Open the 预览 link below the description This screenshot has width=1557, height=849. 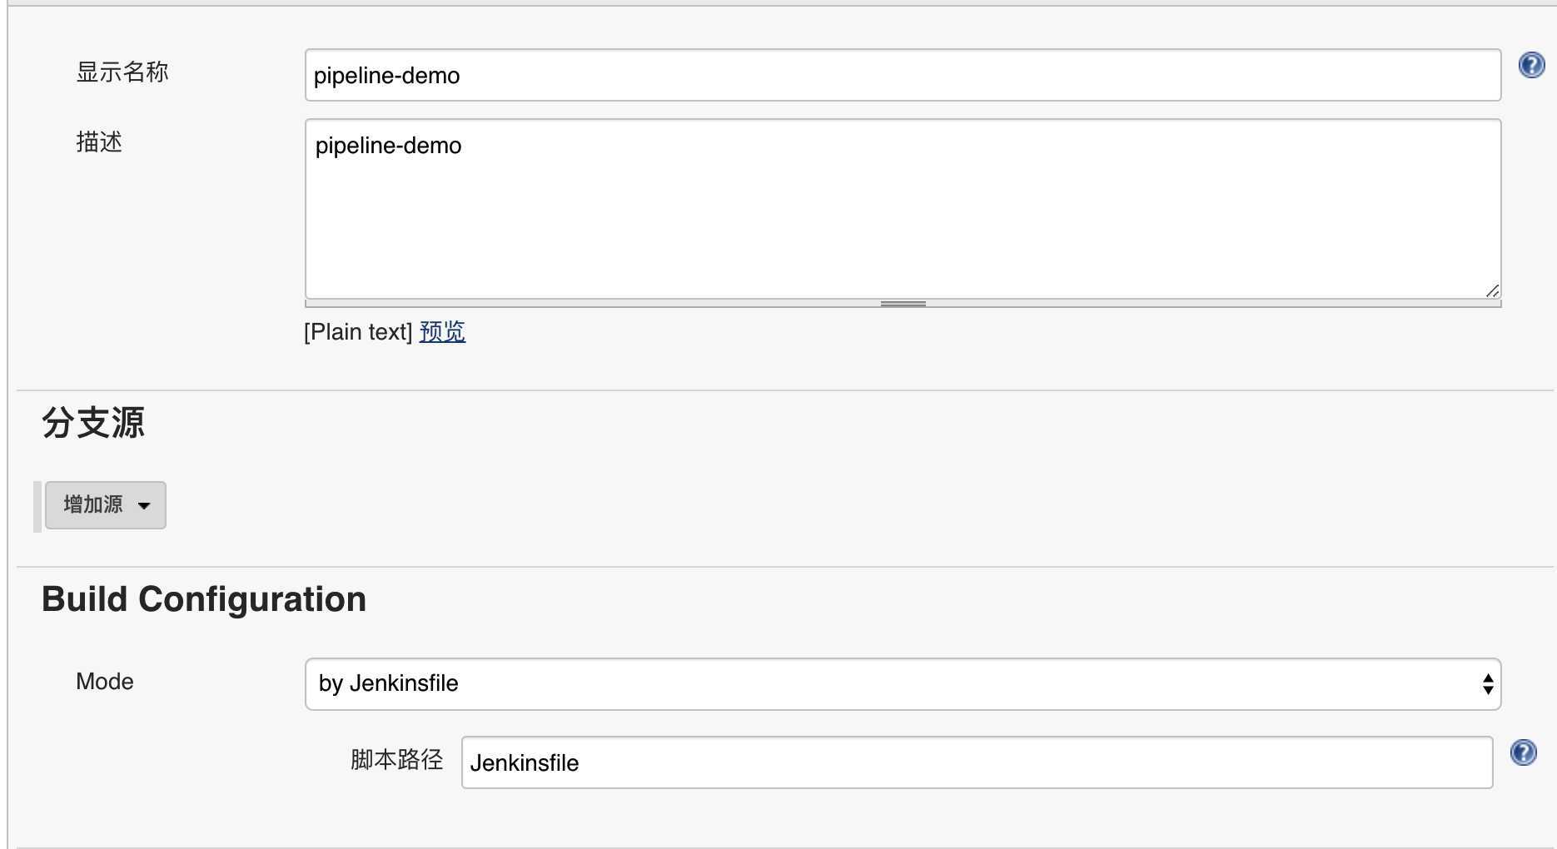pyautogui.click(x=442, y=332)
